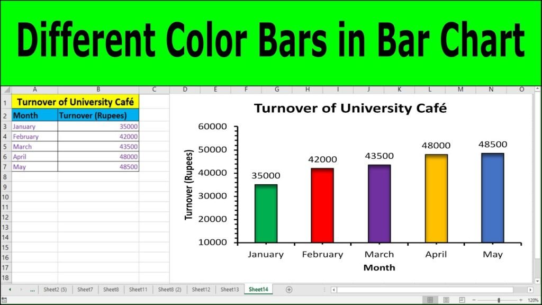542x305 pixels.
Task: Select the Sheet2 (5) tab
Action: coord(55,290)
